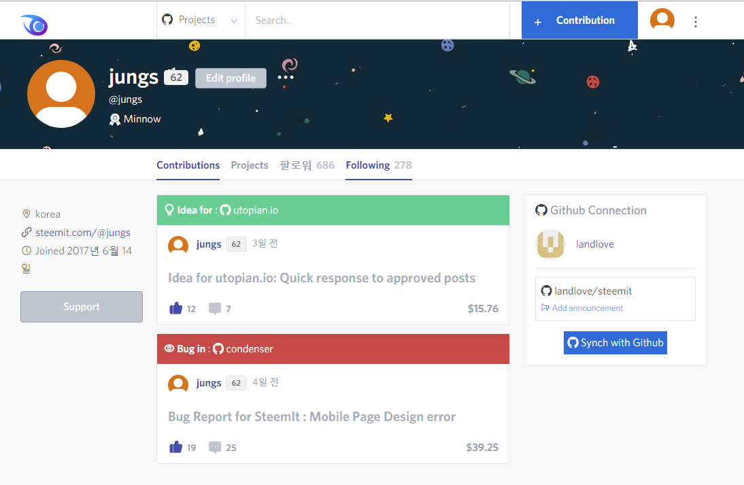Switch to the Projects tab

pyautogui.click(x=250, y=165)
